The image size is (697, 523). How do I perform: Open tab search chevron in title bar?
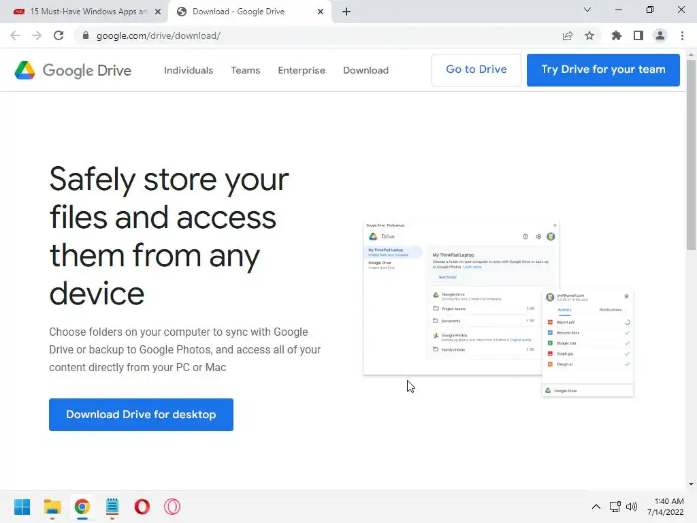(x=587, y=10)
